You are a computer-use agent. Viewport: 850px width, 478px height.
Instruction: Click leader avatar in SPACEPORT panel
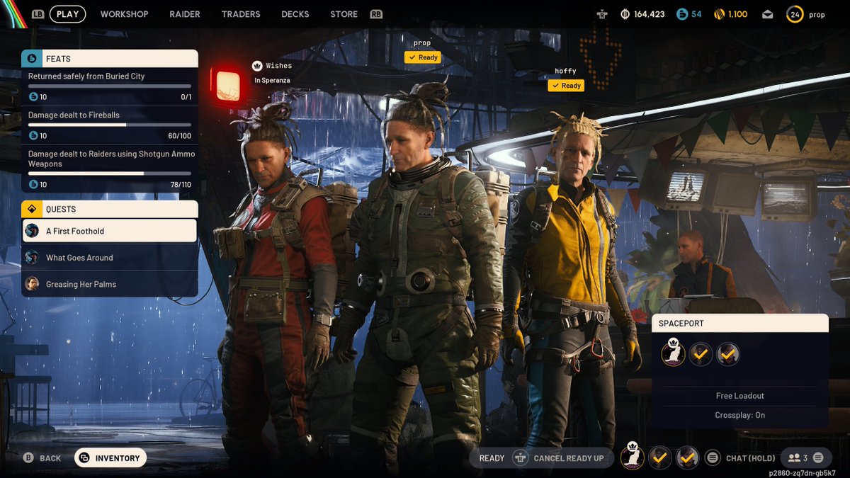tap(674, 353)
